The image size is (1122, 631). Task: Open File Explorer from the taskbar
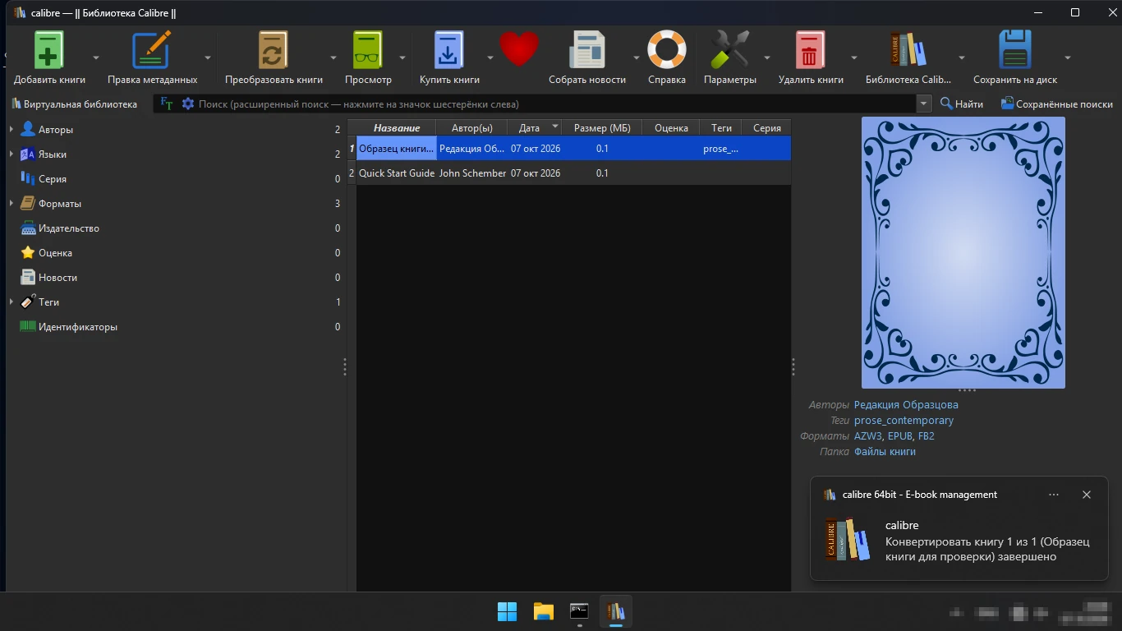coord(544,611)
